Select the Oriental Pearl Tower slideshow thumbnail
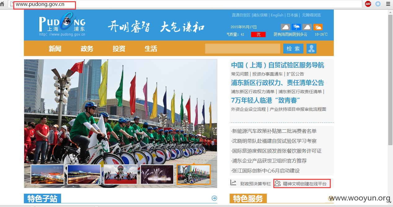 pos(121,175)
